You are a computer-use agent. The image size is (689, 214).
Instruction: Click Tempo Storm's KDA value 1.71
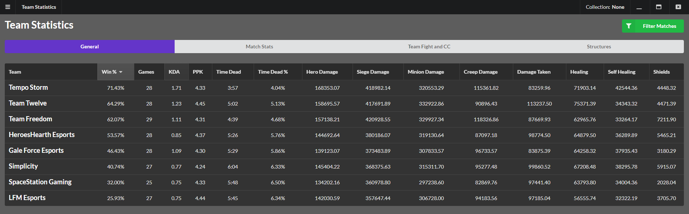(x=176, y=88)
